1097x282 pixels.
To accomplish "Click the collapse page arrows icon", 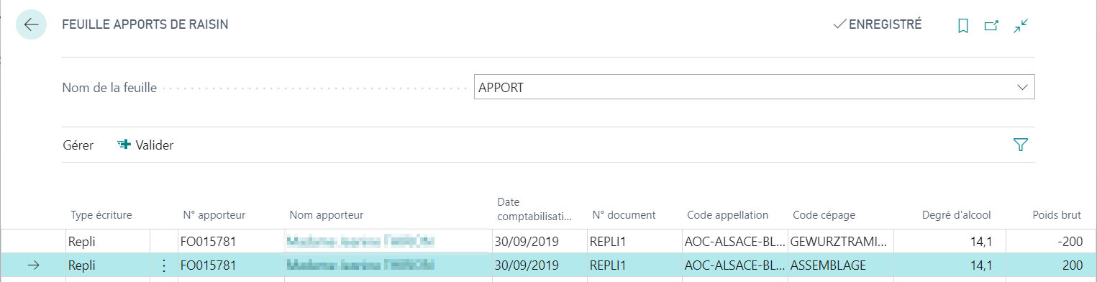I will point(1021,26).
